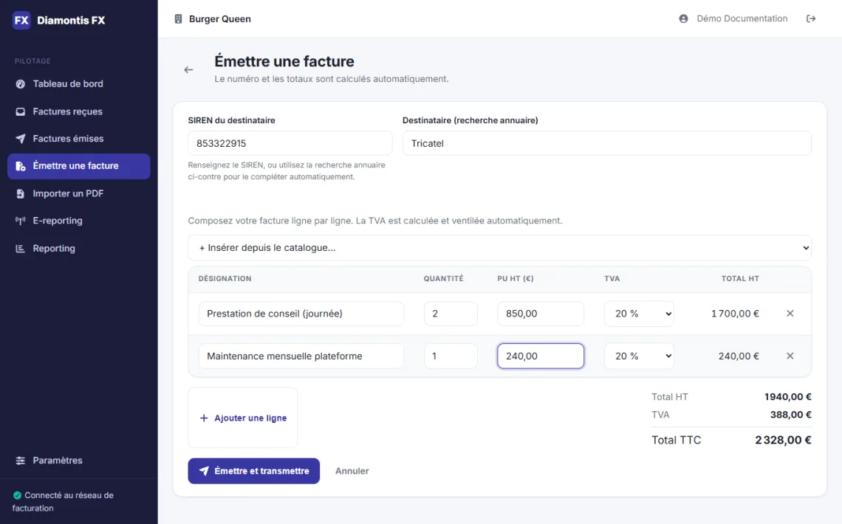Click the Paramètres sliders icon

21,461
